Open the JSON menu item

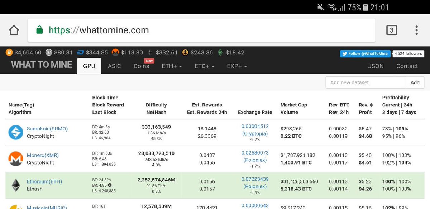click(x=376, y=66)
